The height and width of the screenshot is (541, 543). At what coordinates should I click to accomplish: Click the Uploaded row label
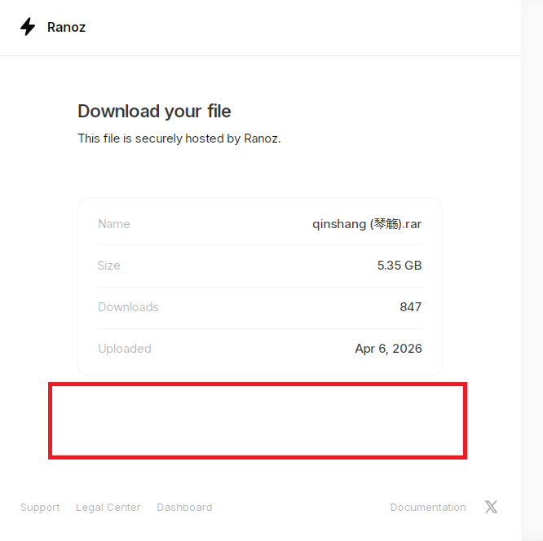[x=125, y=349]
